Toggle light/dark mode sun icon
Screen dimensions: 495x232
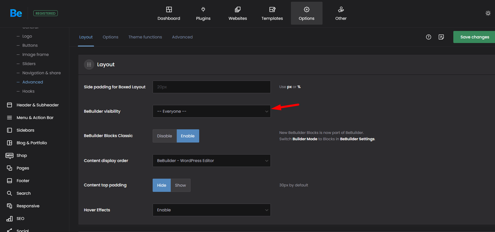[488, 13]
